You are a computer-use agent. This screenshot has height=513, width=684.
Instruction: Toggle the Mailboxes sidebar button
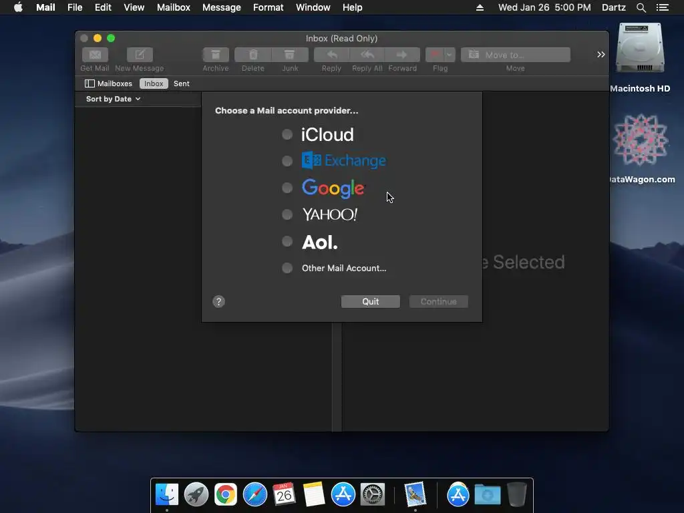108,83
